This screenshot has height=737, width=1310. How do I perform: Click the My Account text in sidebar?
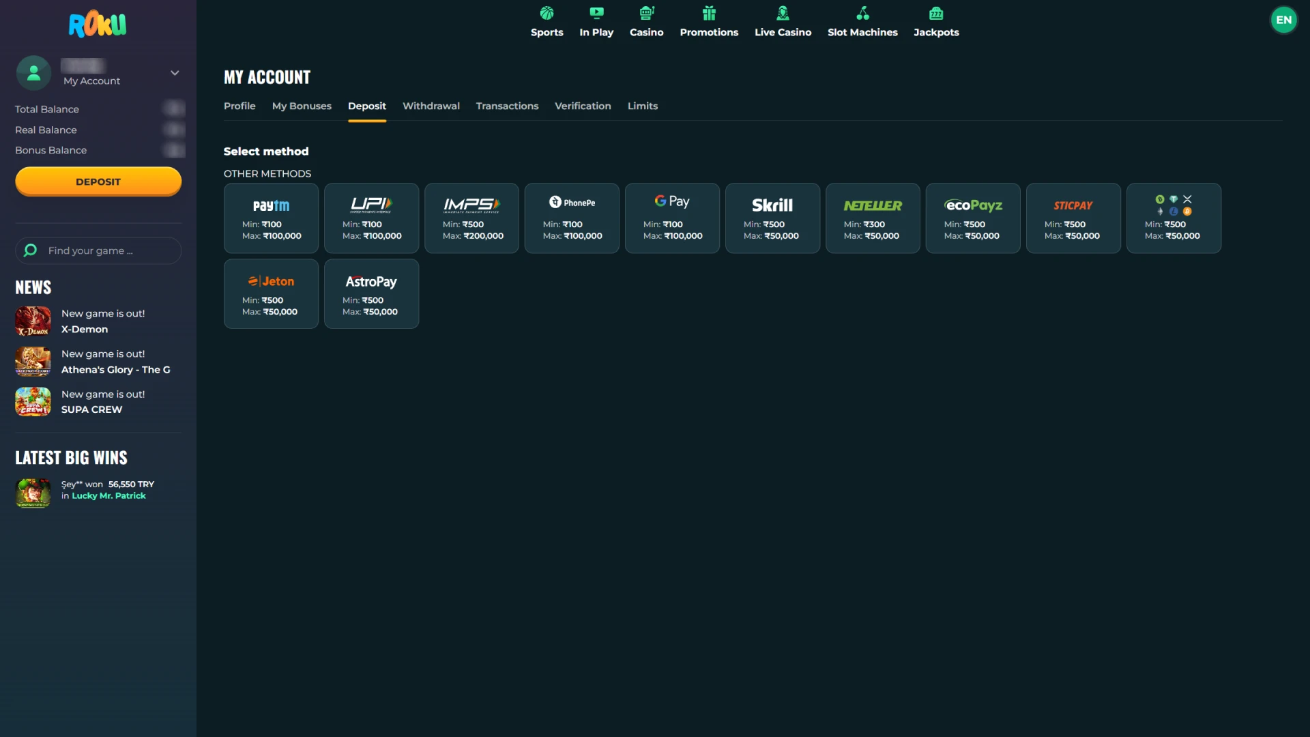point(91,81)
